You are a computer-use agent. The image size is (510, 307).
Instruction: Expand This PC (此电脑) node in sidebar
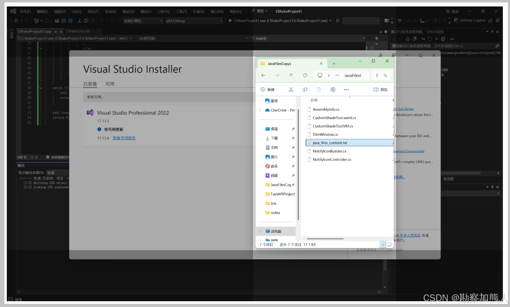coord(260,231)
